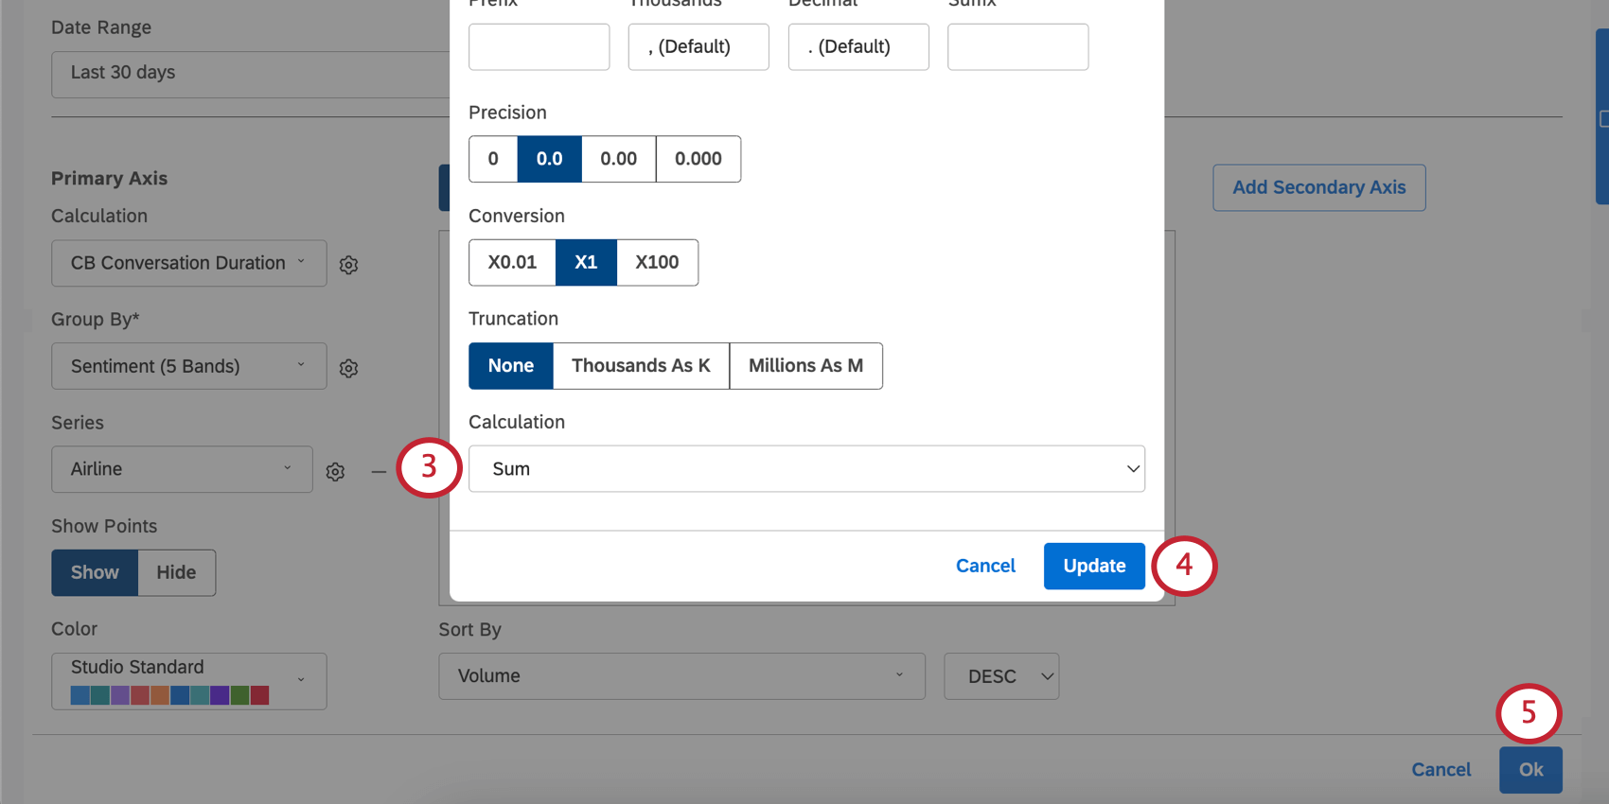
Task: Open settings for CB Conversation Duration calculation
Action: click(348, 265)
